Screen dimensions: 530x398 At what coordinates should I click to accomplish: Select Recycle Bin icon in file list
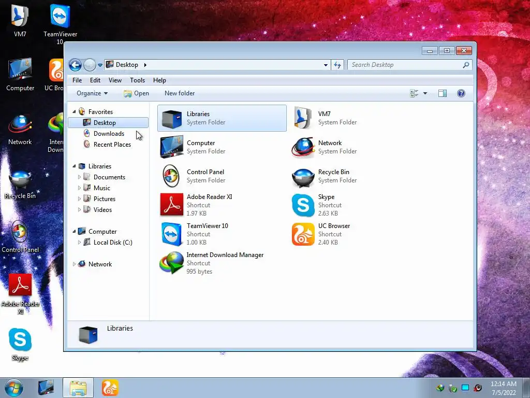point(303,177)
